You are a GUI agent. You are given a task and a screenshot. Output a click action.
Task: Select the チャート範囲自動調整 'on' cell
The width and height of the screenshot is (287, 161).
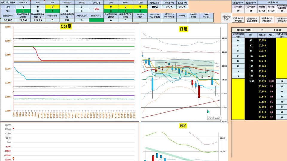coord(282,11)
